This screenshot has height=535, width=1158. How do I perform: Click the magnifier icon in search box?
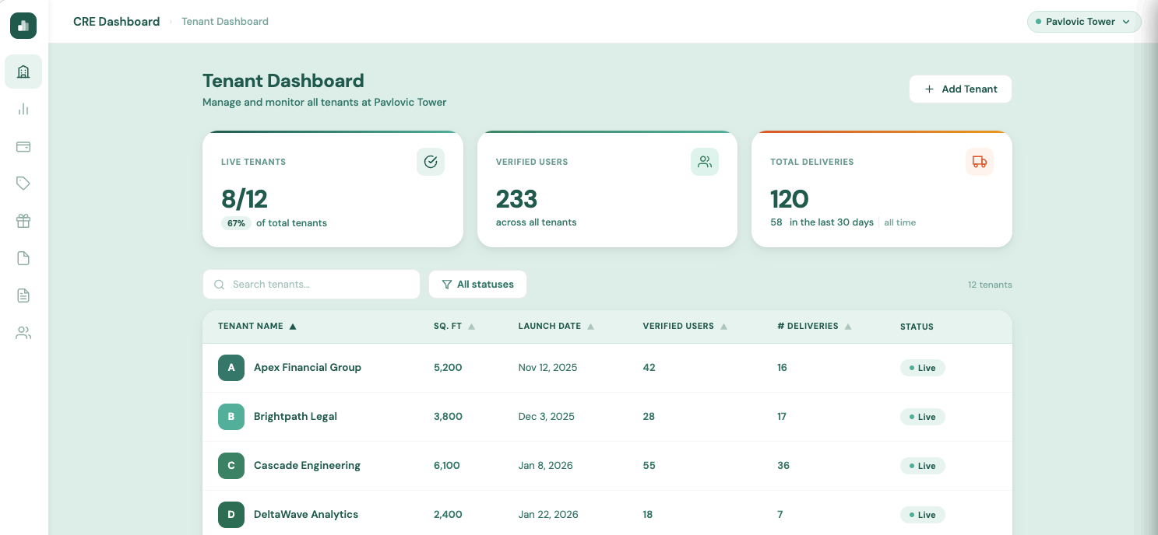[220, 285]
